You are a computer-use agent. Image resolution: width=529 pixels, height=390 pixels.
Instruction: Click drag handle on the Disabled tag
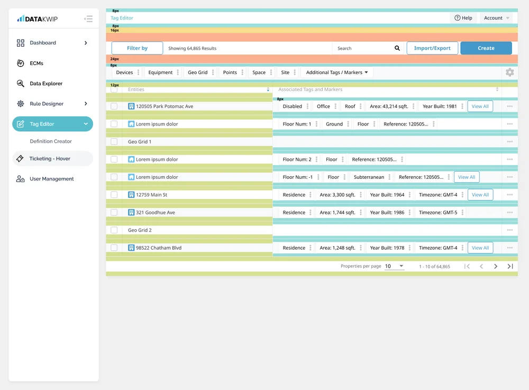point(307,106)
